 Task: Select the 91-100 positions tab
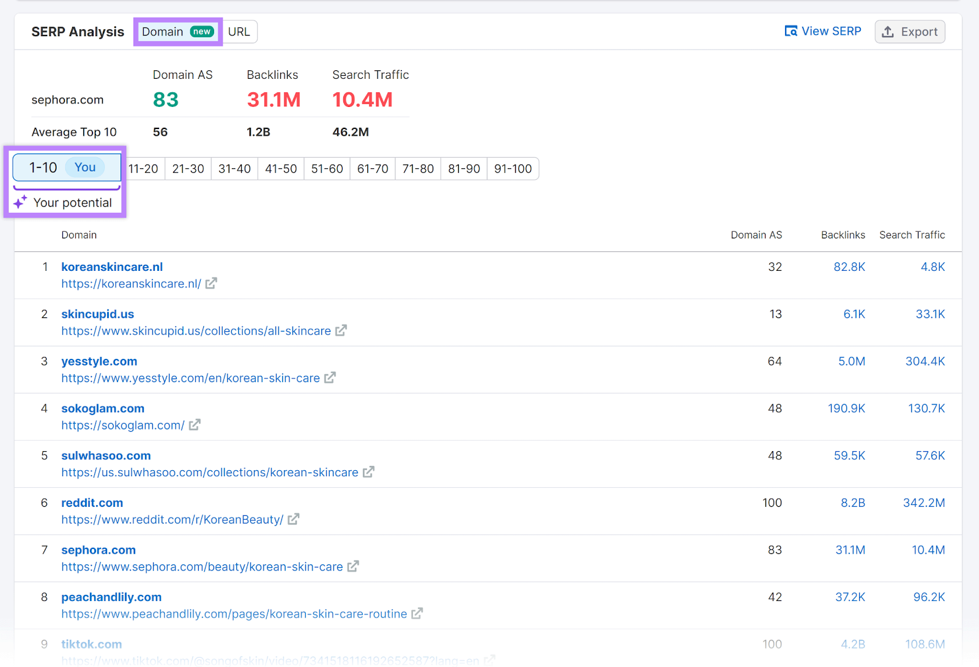[513, 169]
